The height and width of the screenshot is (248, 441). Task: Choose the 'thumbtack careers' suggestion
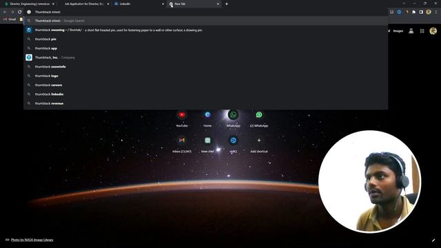point(206,85)
